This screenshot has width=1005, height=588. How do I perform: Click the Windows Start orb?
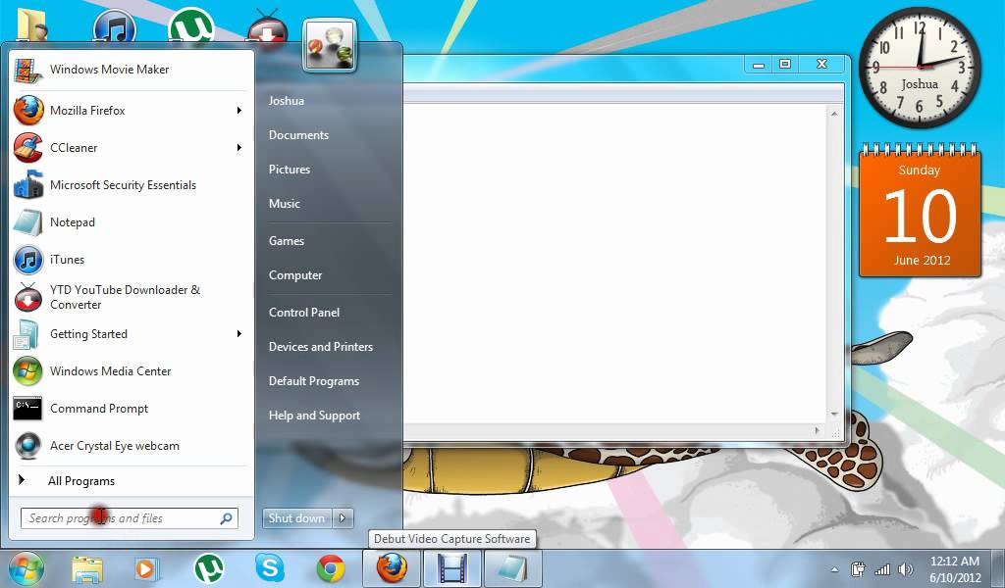pyautogui.click(x=26, y=568)
